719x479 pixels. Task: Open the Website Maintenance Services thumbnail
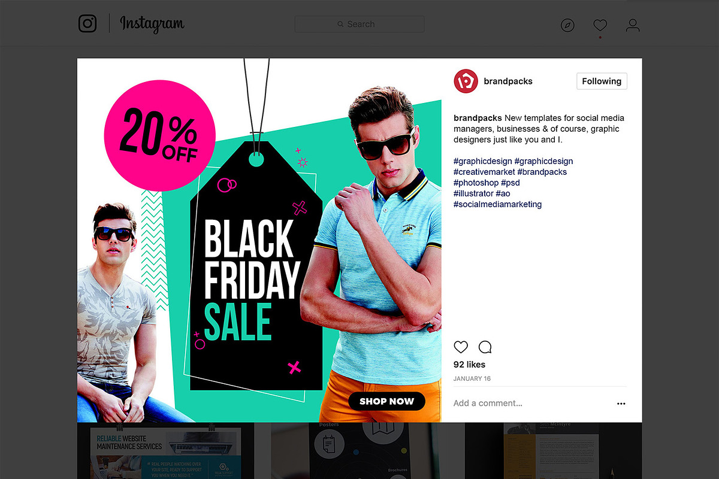click(165, 451)
